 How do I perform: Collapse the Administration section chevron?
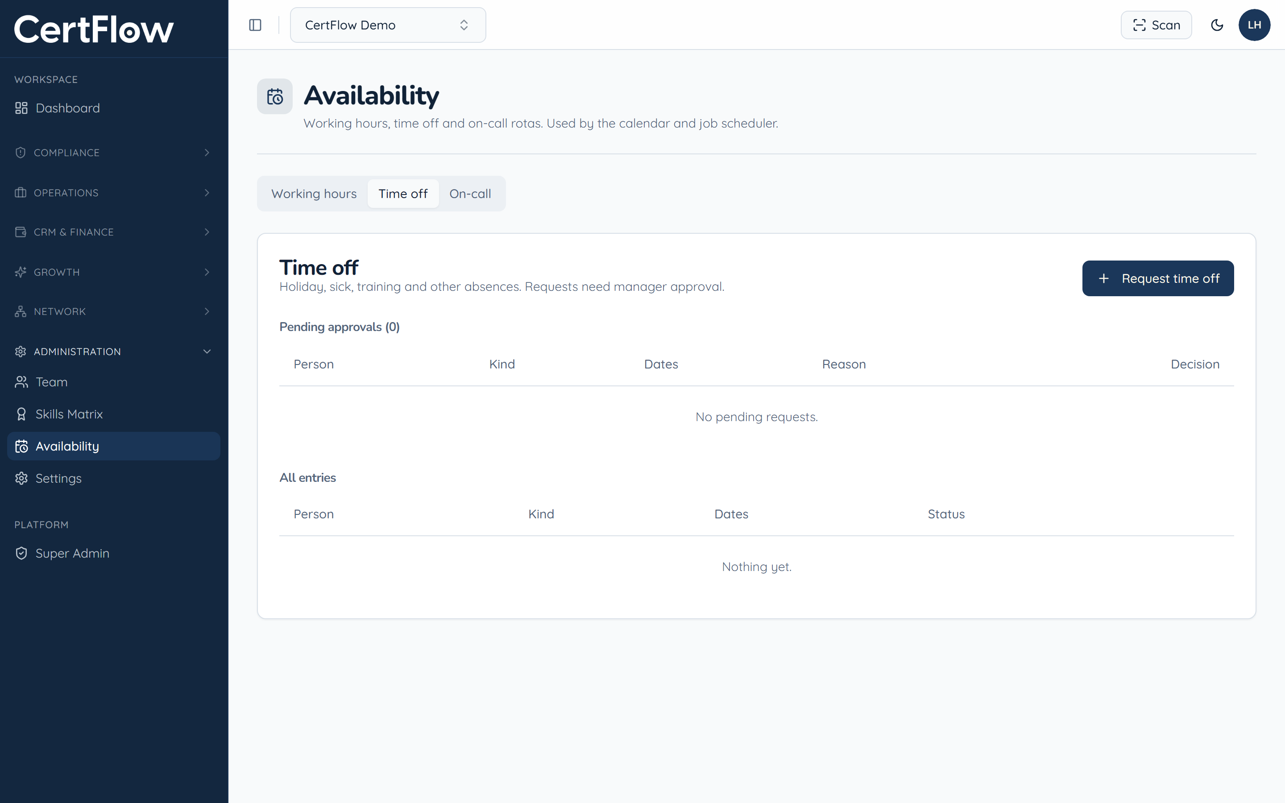tap(207, 352)
